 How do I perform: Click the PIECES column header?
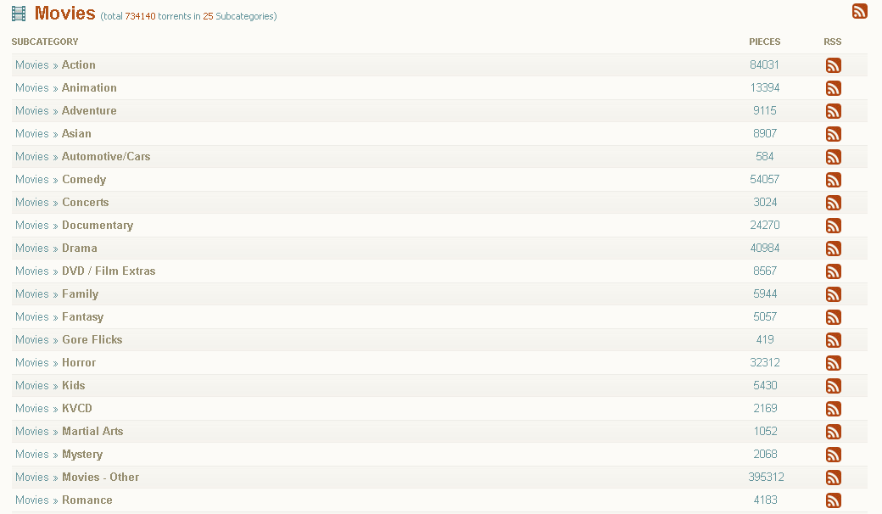[764, 42]
